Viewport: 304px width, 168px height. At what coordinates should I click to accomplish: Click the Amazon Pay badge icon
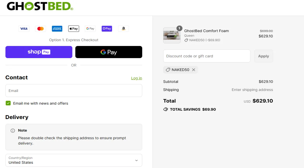tap(123, 29)
